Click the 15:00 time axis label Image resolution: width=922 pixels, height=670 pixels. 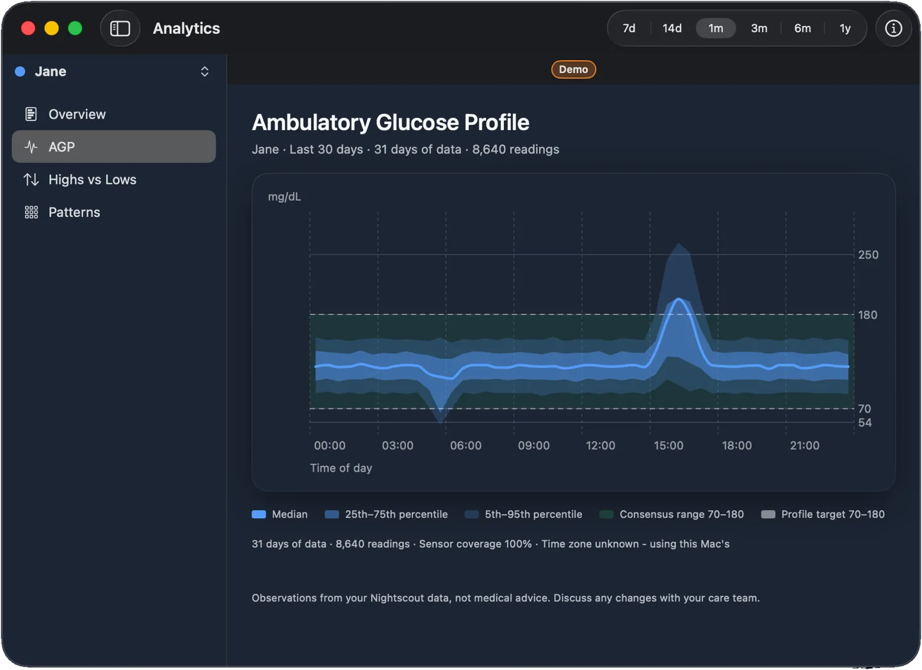point(668,445)
